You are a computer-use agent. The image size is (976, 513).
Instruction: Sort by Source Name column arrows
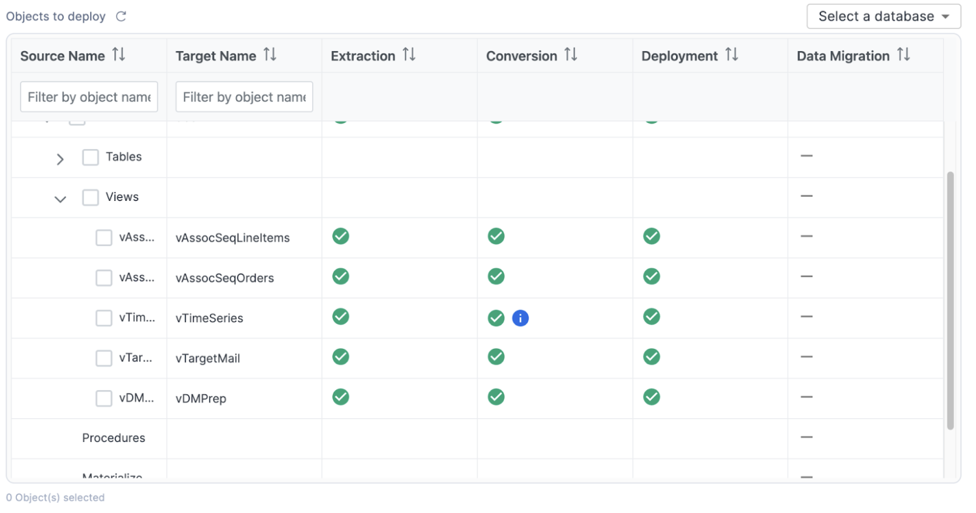119,56
